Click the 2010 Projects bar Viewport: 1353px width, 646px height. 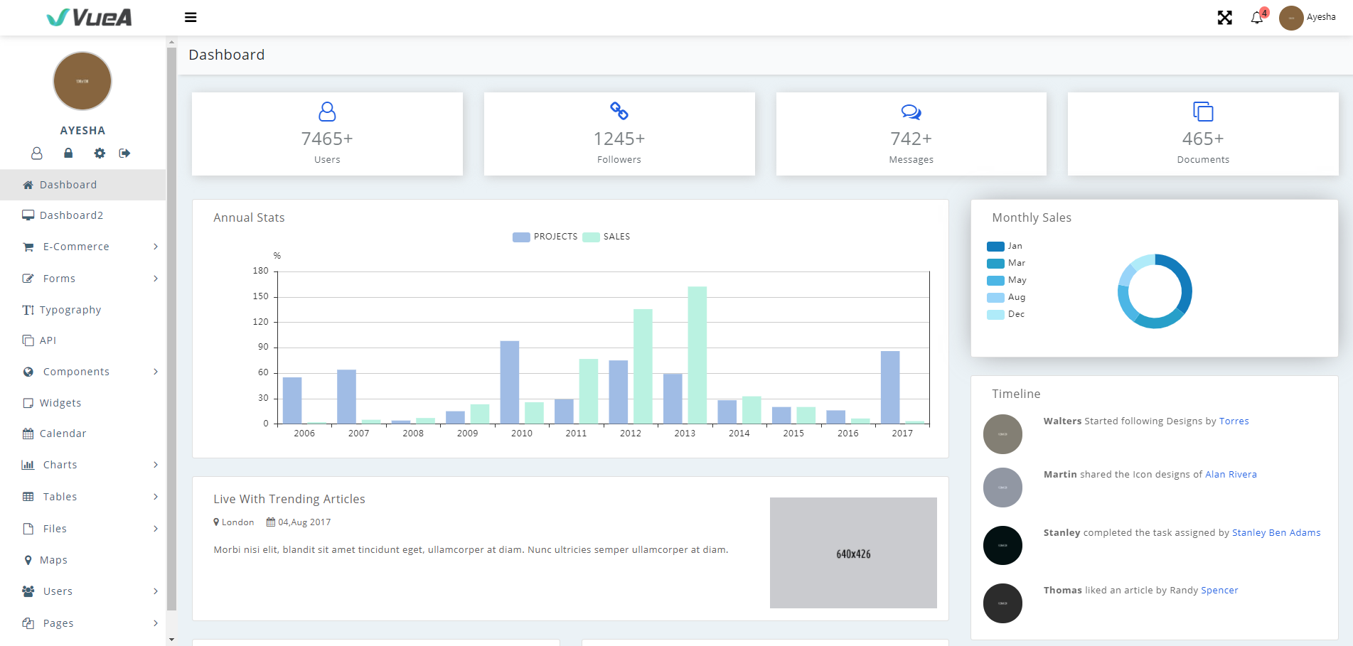(x=510, y=382)
